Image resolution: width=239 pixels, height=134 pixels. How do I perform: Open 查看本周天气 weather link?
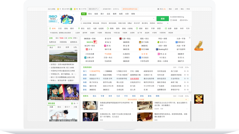click(x=94, y=9)
